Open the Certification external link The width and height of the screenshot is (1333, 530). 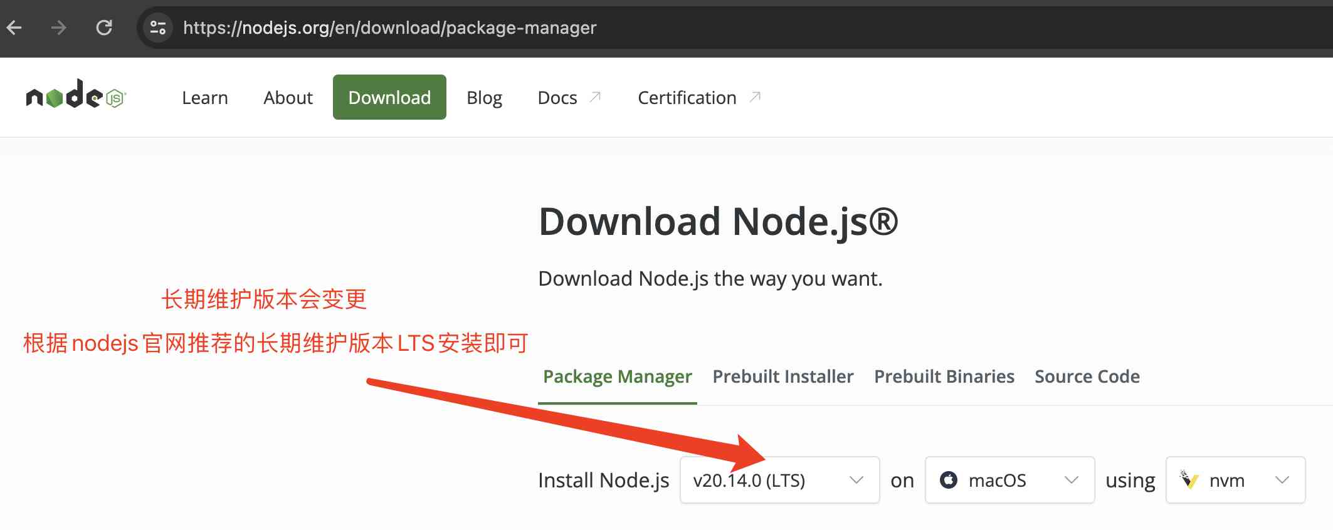click(x=687, y=98)
